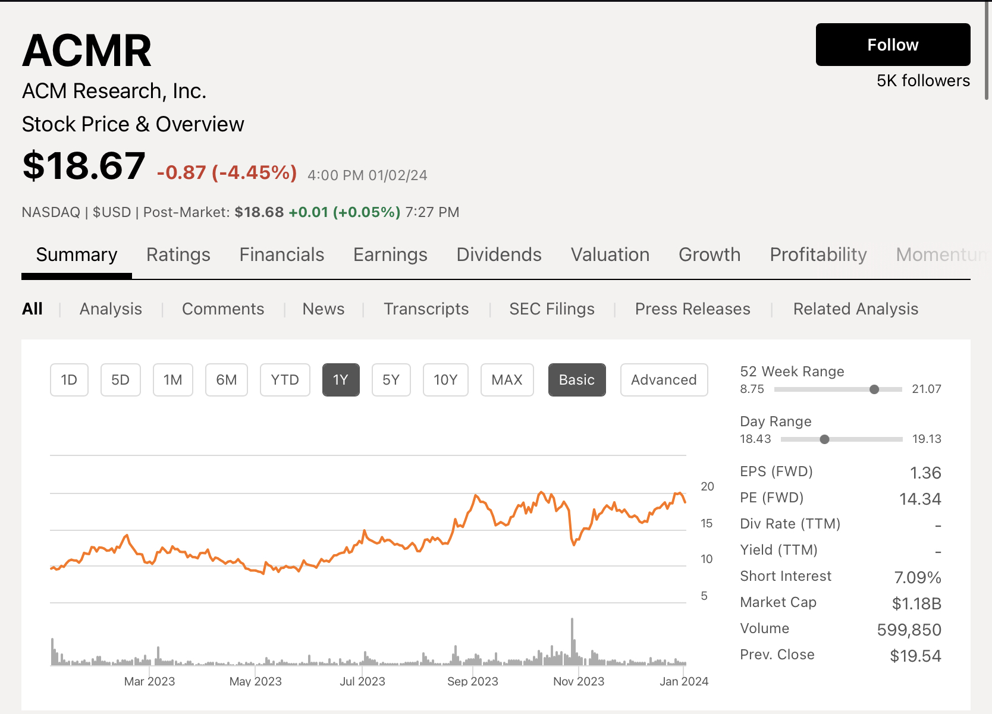Screen dimensions: 992x714
Task: Open the Financials tab
Action: click(x=282, y=254)
